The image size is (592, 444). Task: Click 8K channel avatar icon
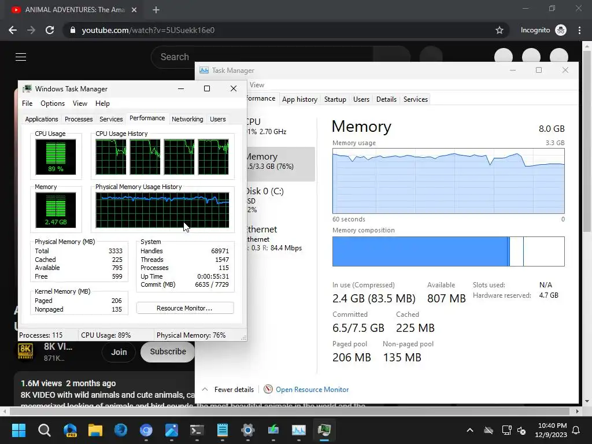[x=25, y=351]
